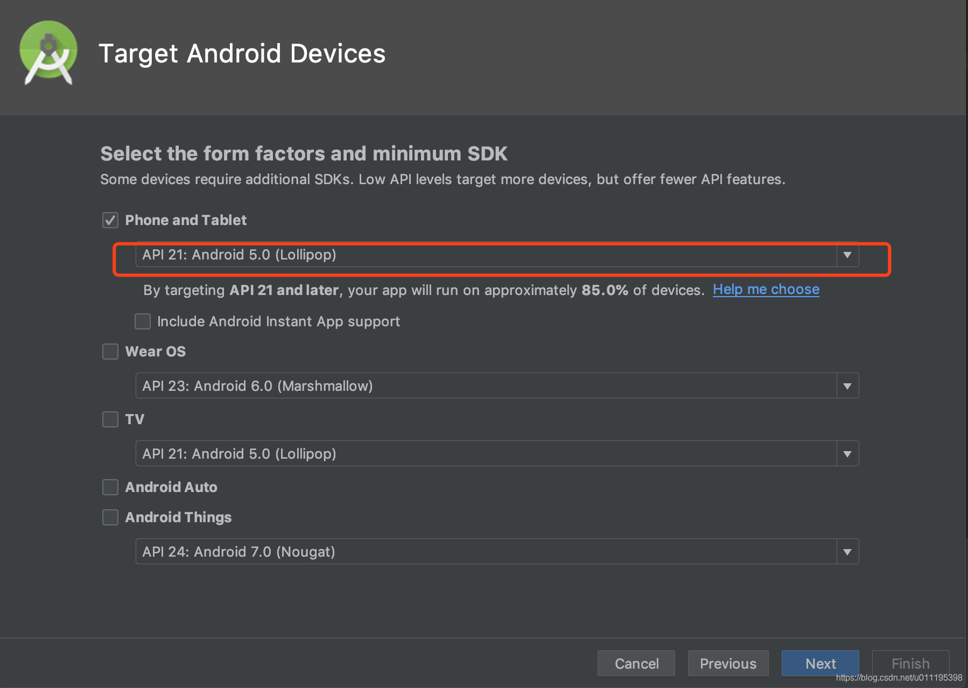
Task: Tick the Android Auto checkbox
Action: tap(110, 487)
